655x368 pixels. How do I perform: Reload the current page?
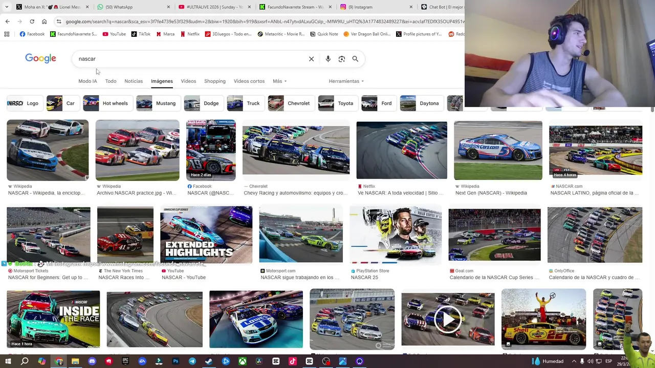pyautogui.click(x=32, y=21)
